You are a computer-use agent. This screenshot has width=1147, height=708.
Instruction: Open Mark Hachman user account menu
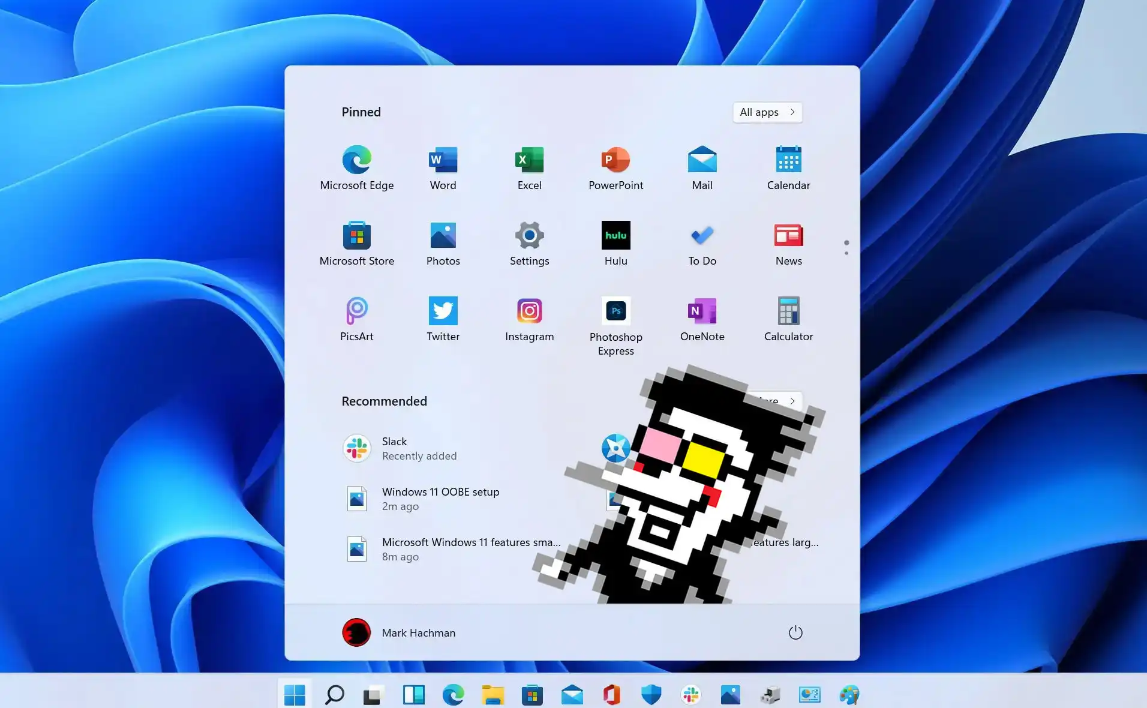399,632
